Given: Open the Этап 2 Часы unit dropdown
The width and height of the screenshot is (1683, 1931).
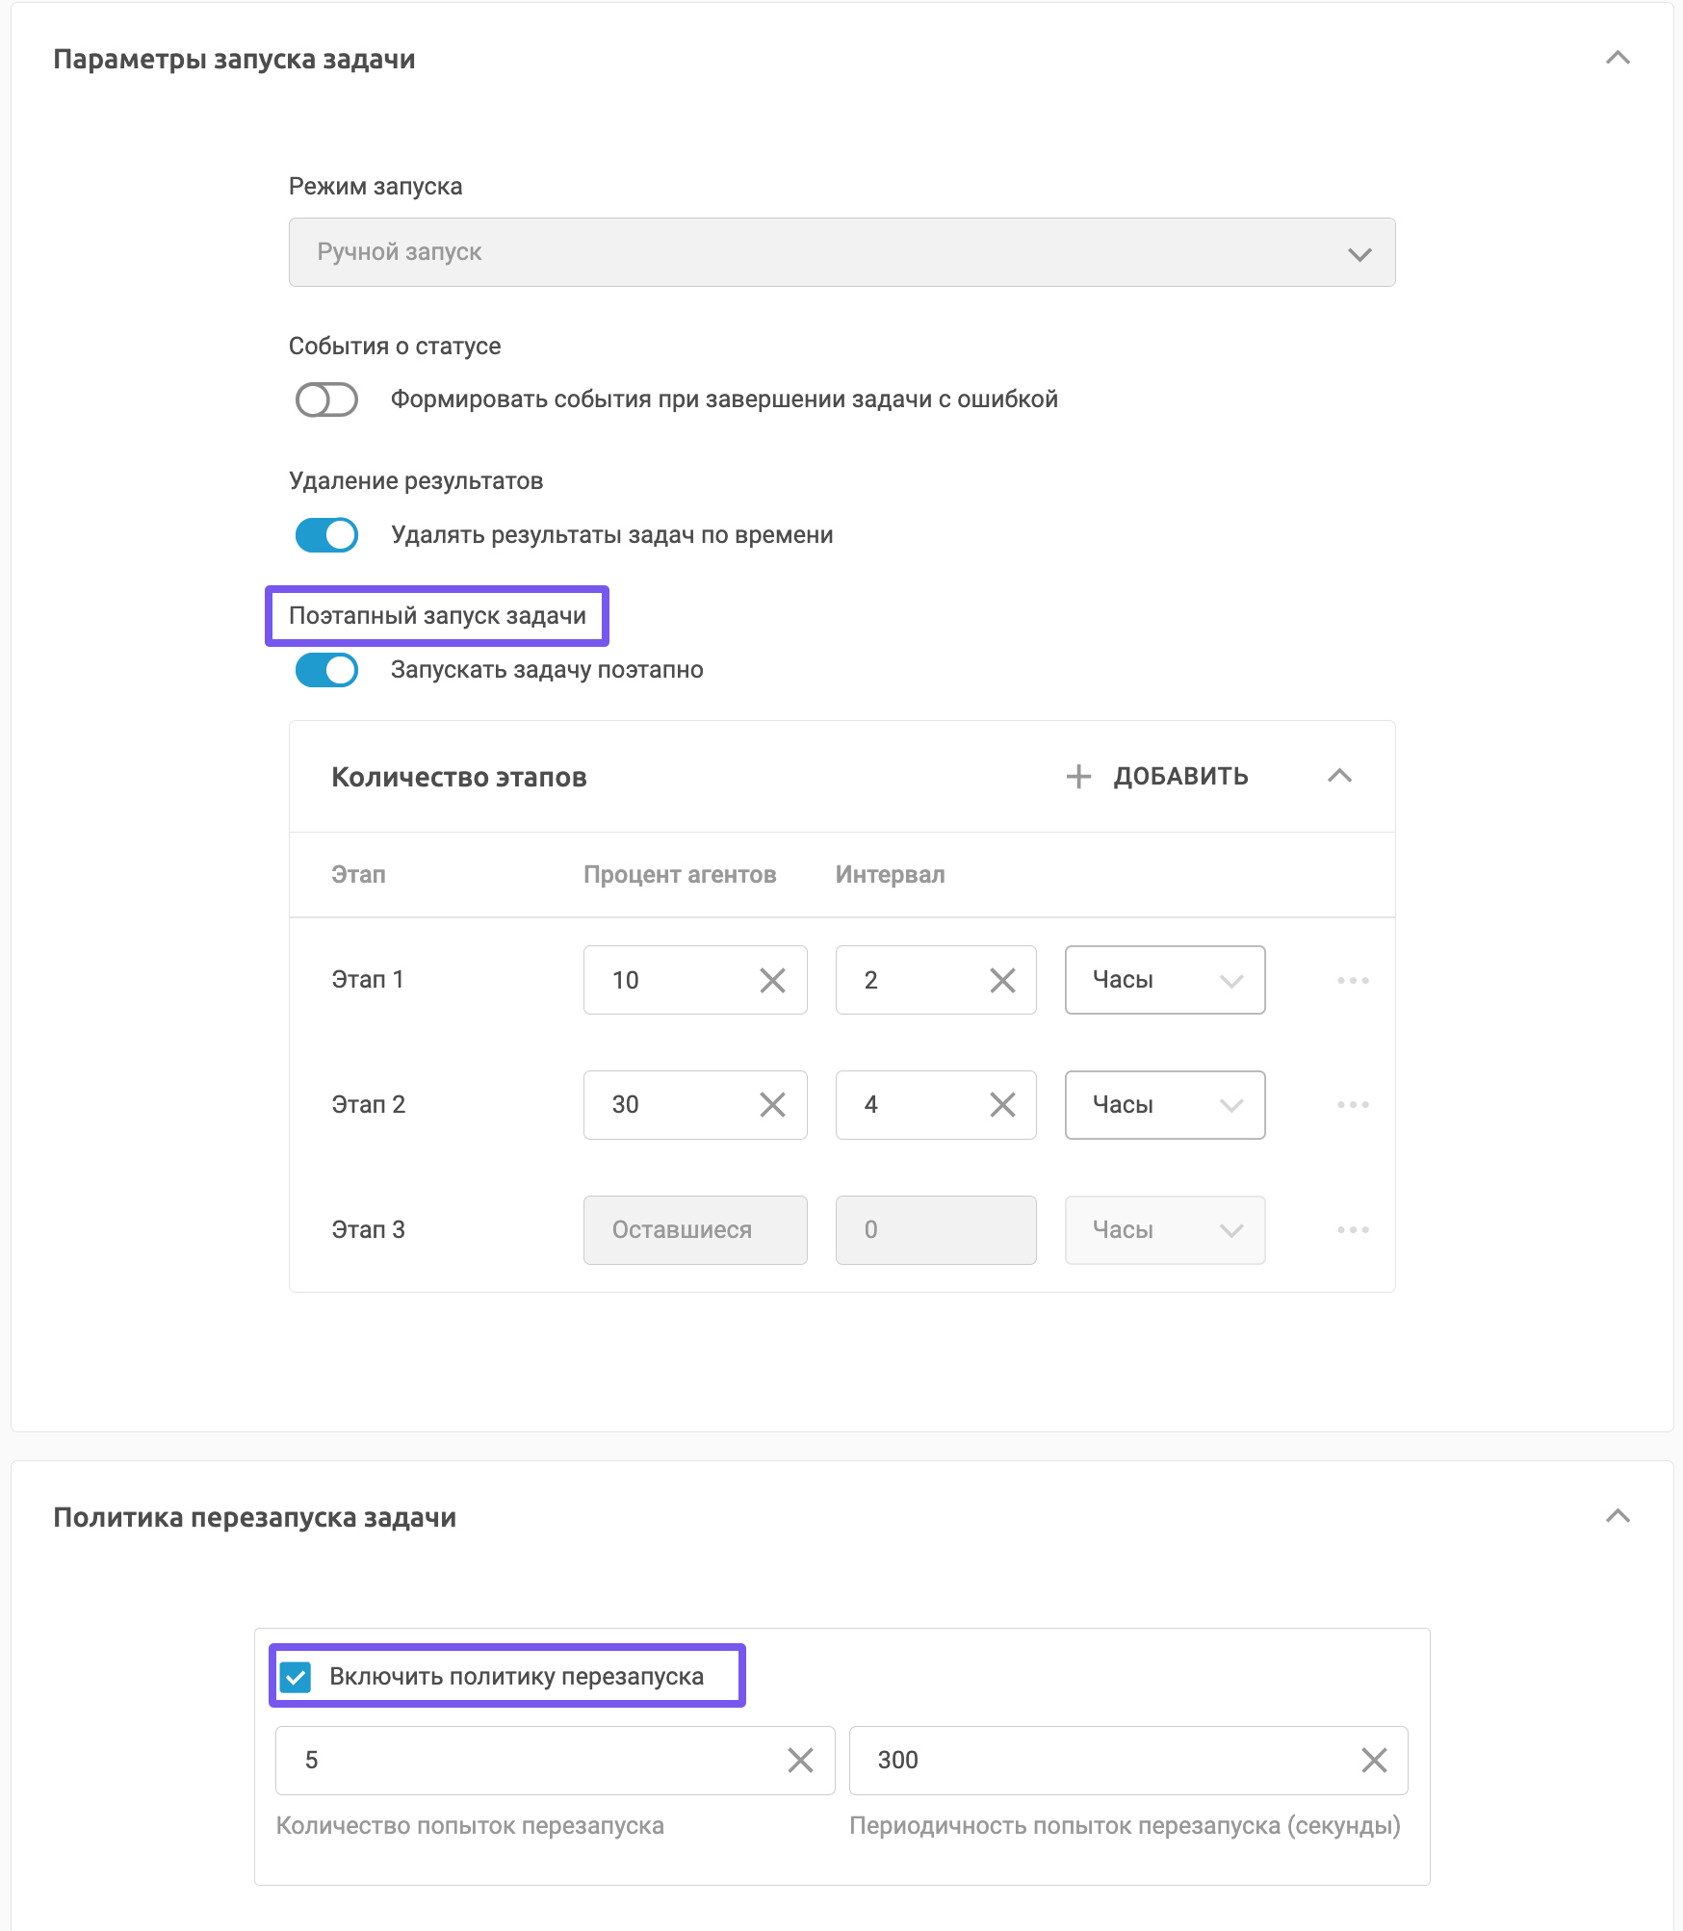Looking at the screenshot, I should 1164,1105.
